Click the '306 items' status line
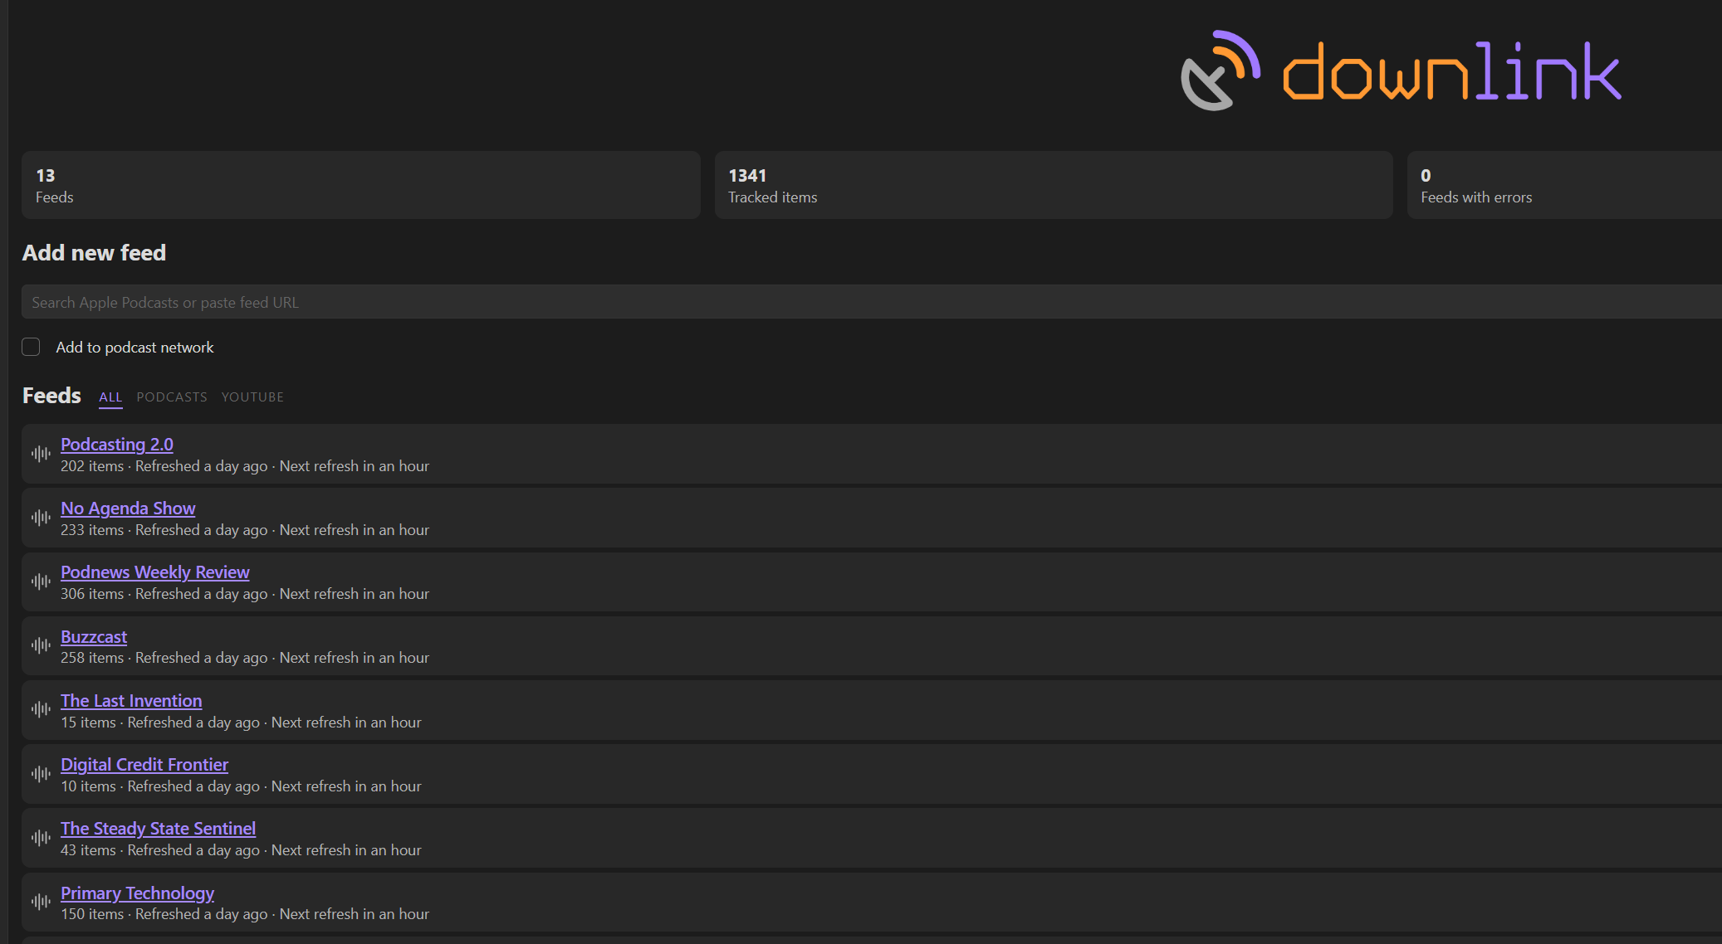 pos(245,594)
